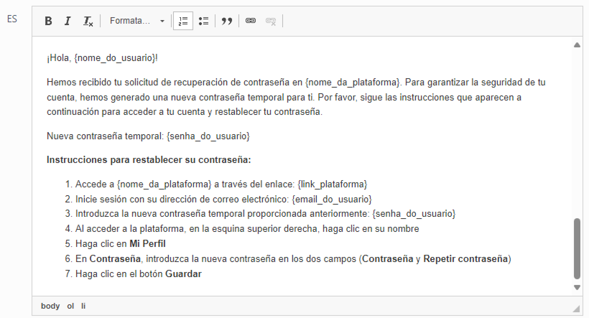Toggle bold formatting
The width and height of the screenshot is (589, 318).
pos(48,21)
